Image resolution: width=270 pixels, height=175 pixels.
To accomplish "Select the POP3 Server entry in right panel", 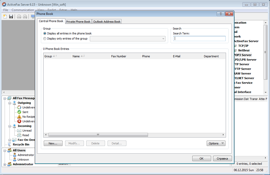I will click(243, 55).
